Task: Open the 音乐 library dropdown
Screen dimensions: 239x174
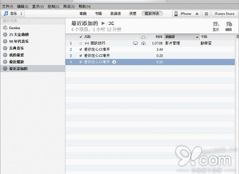Action: point(13,14)
